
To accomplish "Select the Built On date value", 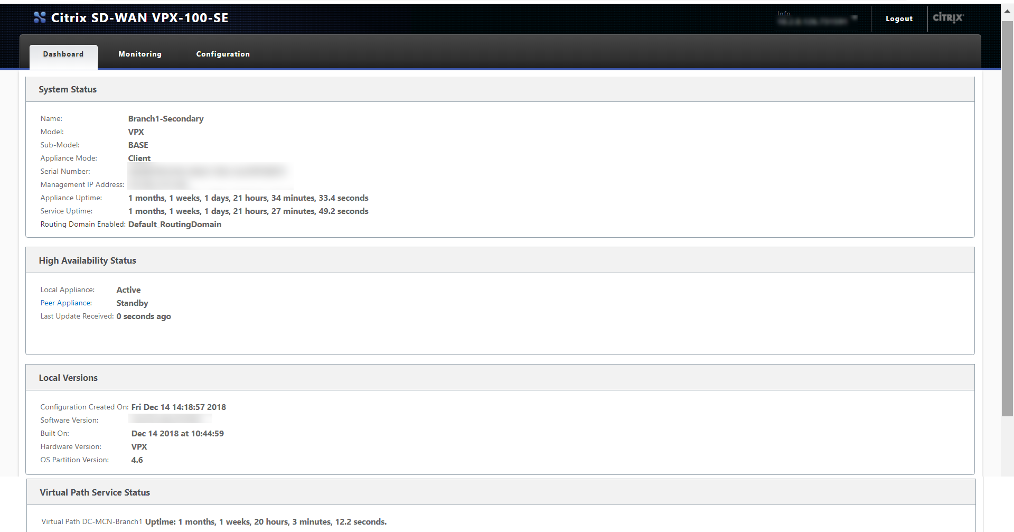I will click(x=177, y=433).
